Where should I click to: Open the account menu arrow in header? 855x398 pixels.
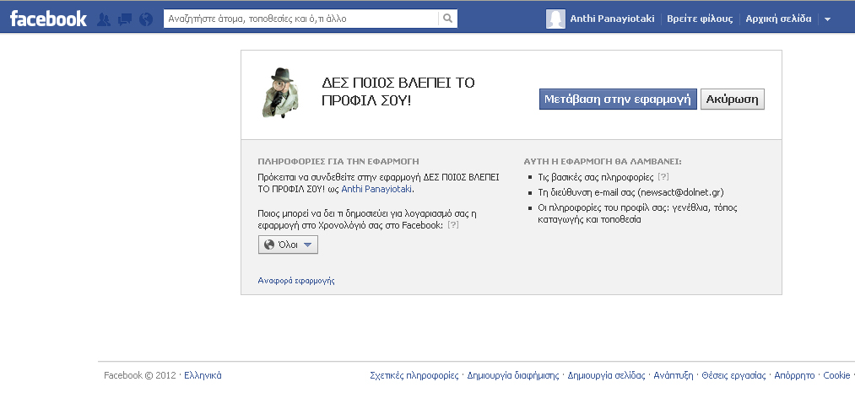(827, 19)
